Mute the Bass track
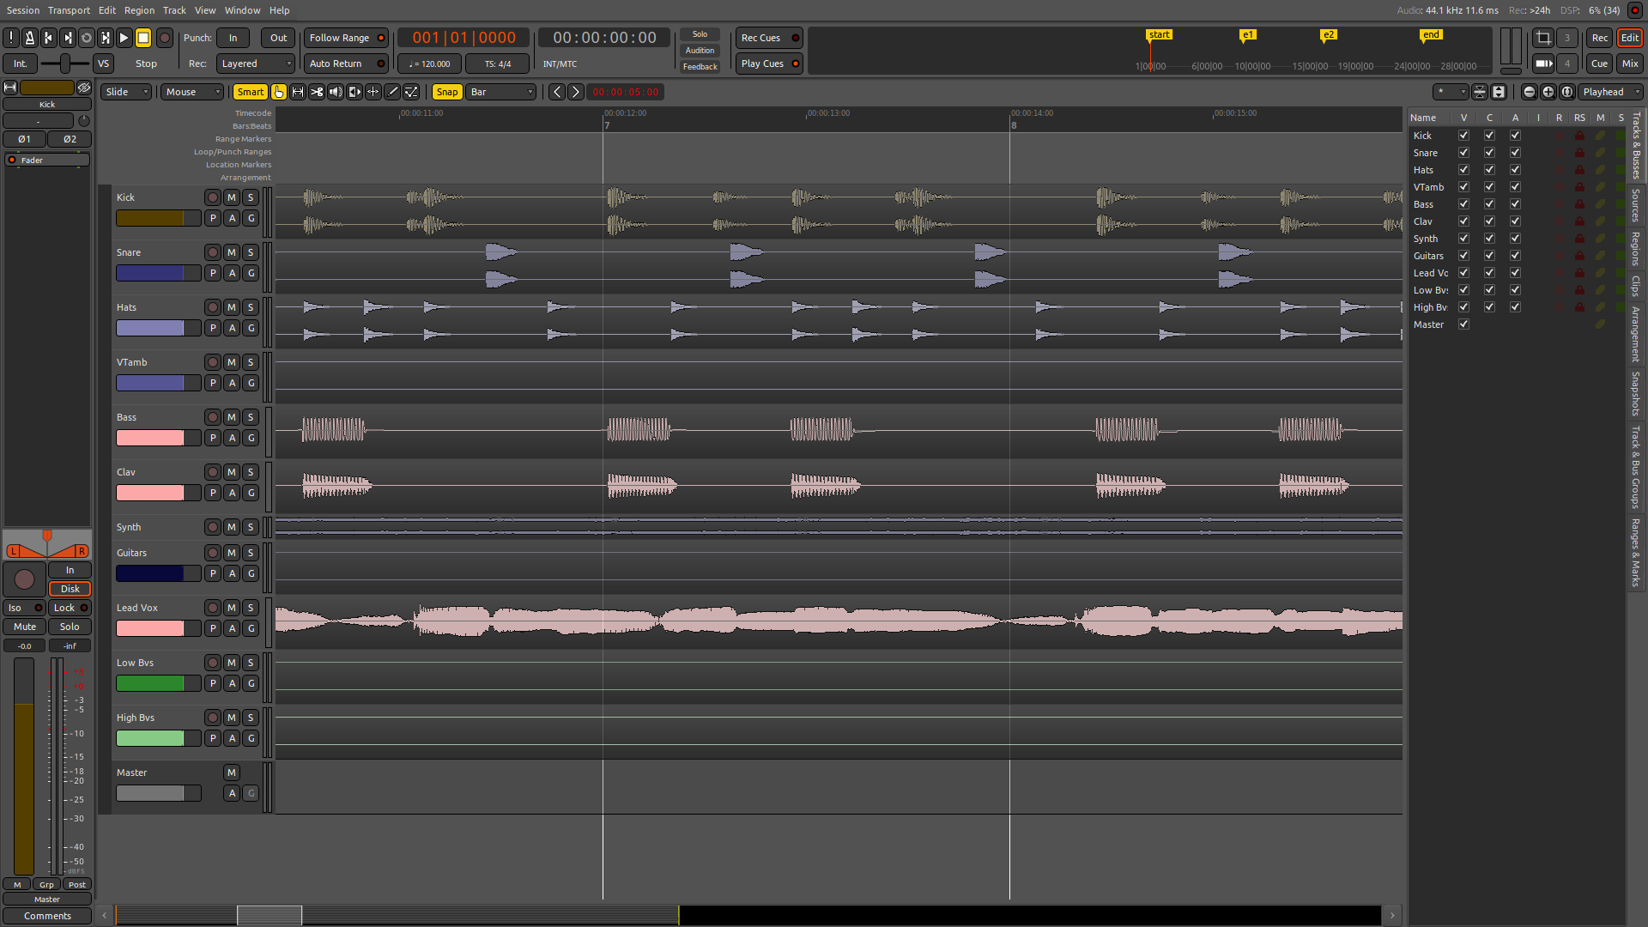The image size is (1648, 927). pyautogui.click(x=232, y=417)
